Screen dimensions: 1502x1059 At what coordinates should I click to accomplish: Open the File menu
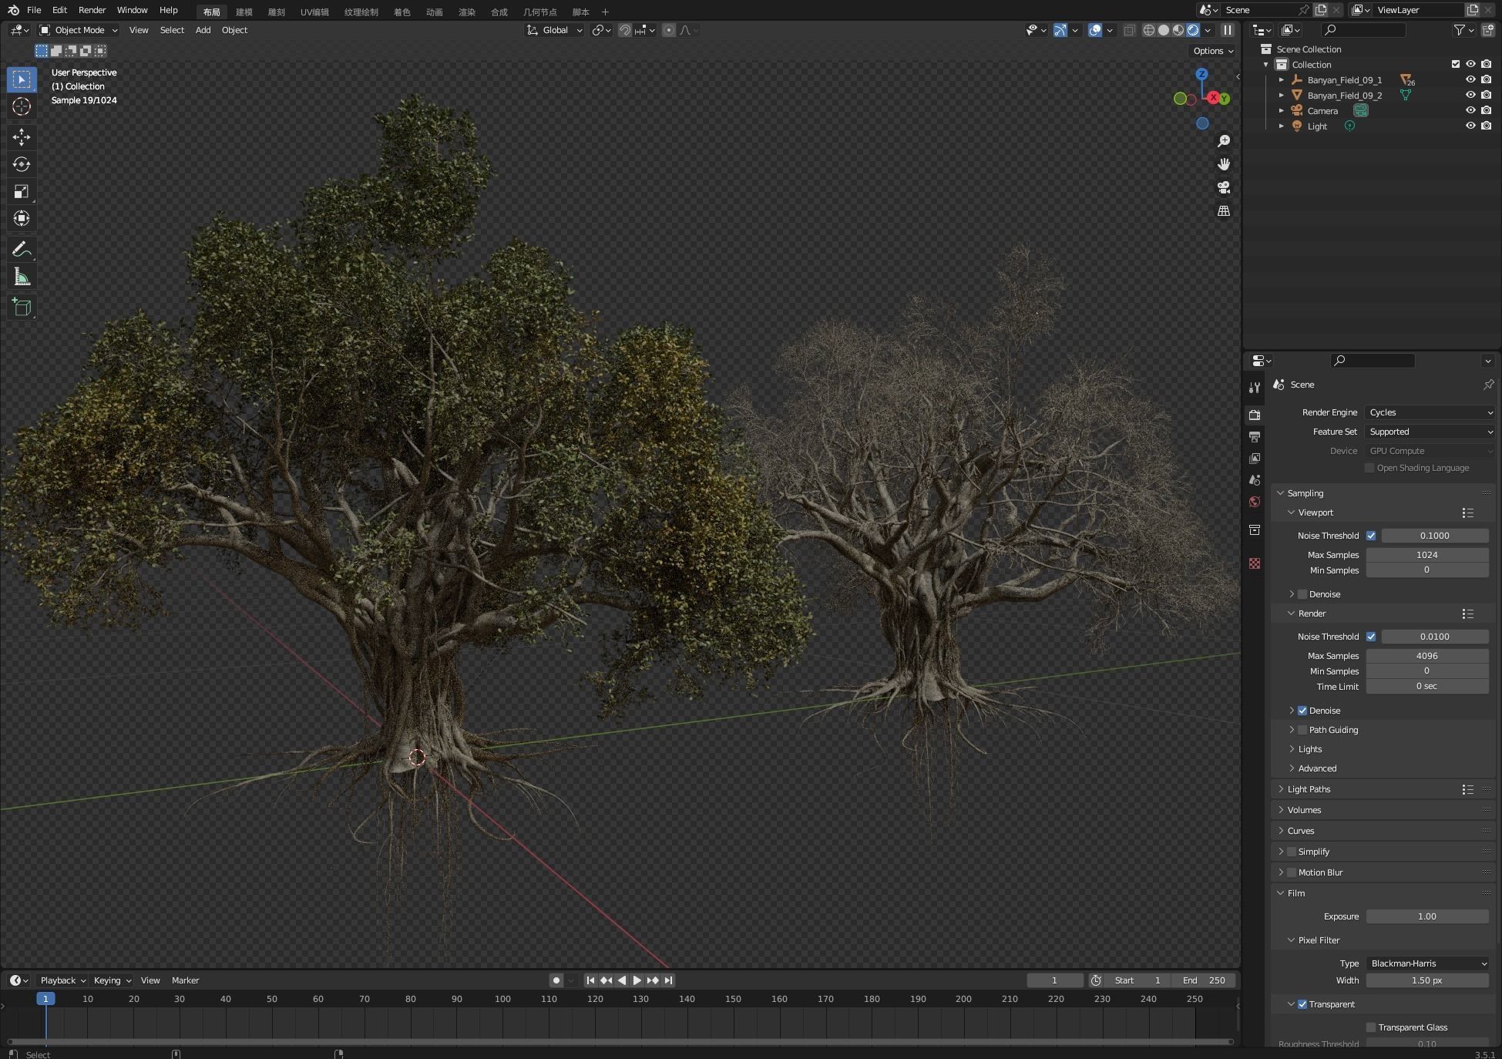34,10
